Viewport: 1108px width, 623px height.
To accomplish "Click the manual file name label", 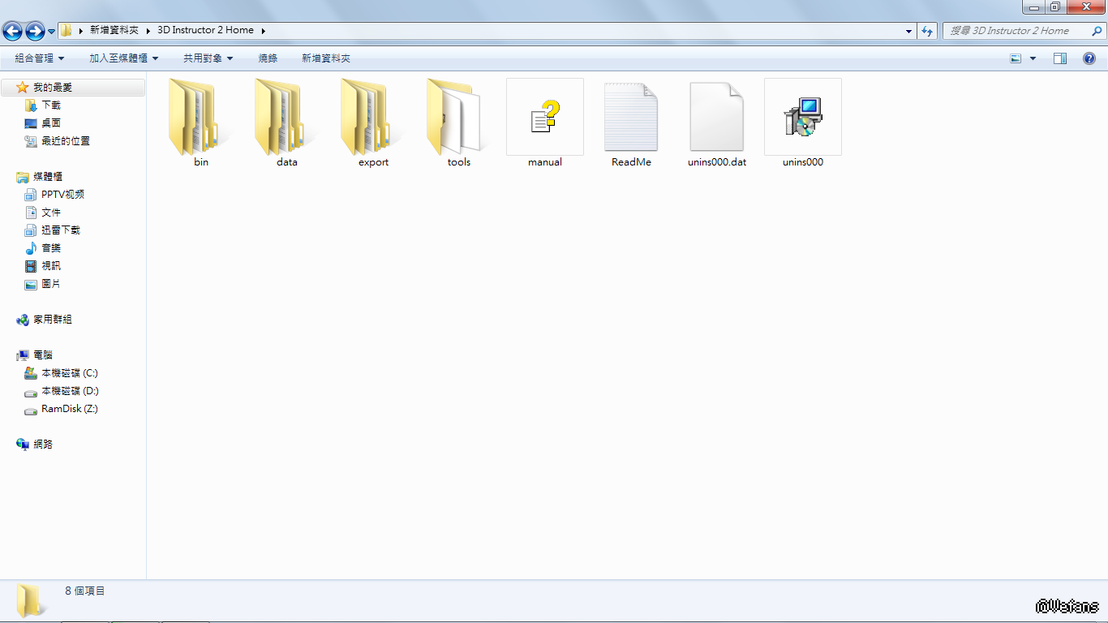I will 545,162.
